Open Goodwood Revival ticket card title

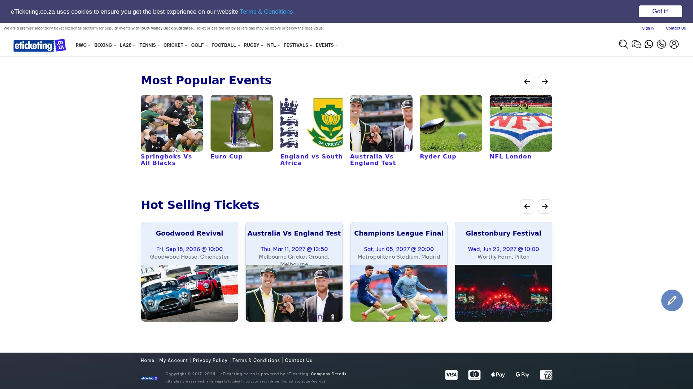(189, 233)
